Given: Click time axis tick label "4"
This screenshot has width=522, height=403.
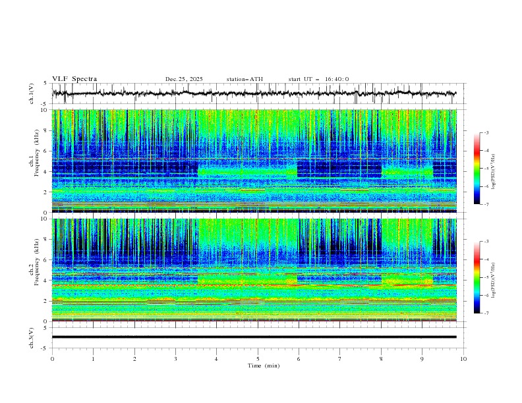Looking at the screenshot, I should 216,359.
